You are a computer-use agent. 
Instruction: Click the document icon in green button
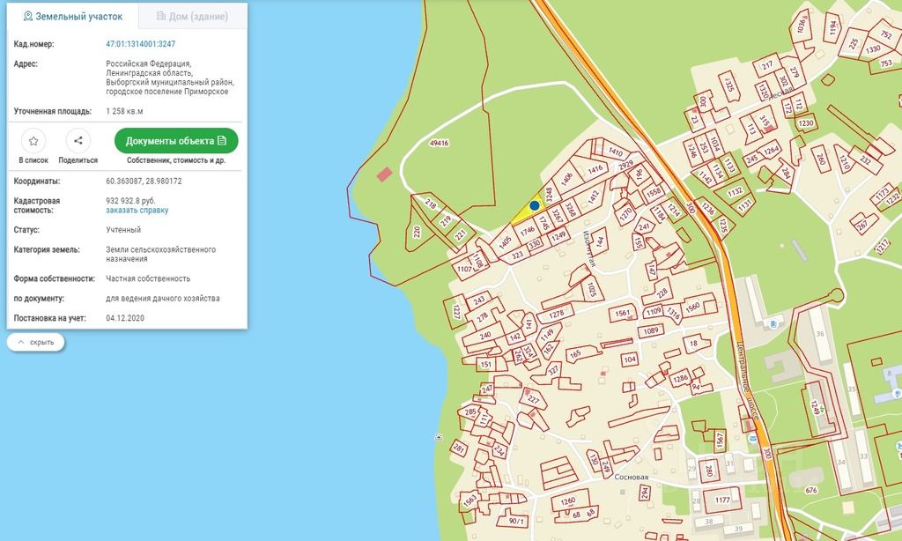[222, 141]
